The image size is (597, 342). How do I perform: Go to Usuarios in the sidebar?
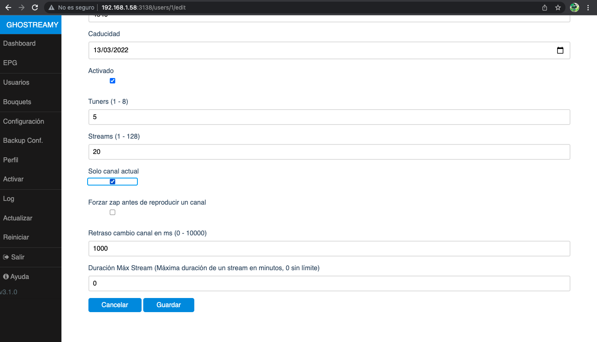pyautogui.click(x=16, y=83)
